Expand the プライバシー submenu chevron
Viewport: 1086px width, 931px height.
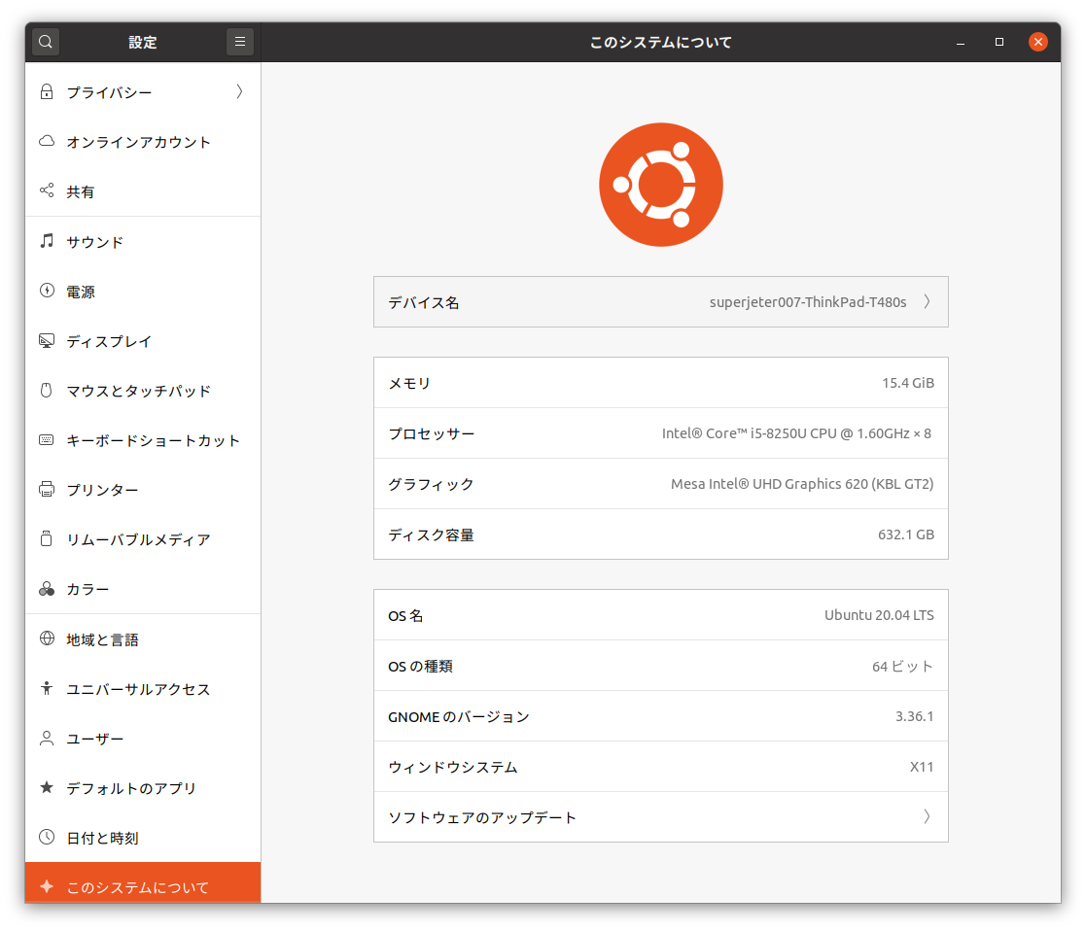tap(239, 91)
